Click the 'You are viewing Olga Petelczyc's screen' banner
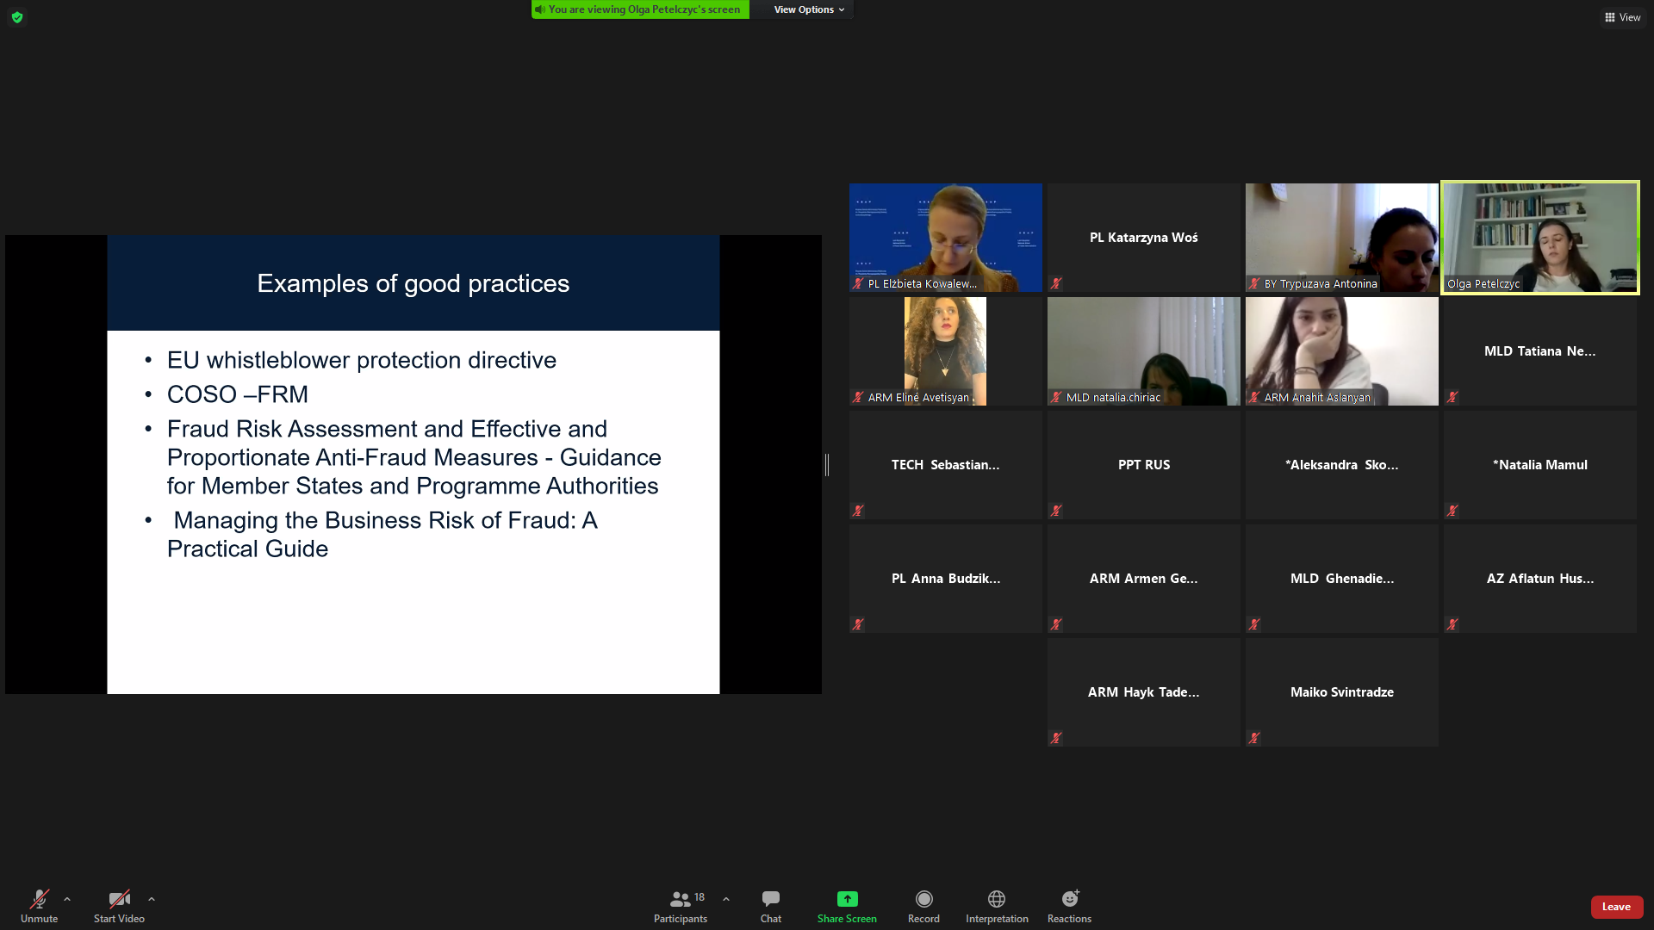Image resolution: width=1654 pixels, height=930 pixels. tap(640, 9)
